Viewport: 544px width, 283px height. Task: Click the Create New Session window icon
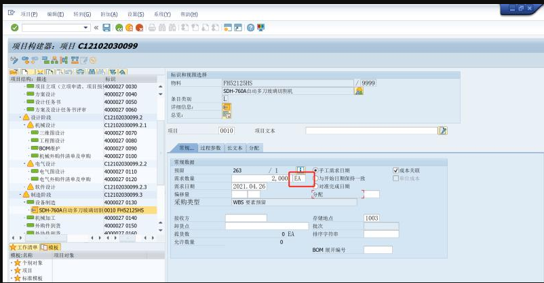pyautogui.click(x=228, y=27)
